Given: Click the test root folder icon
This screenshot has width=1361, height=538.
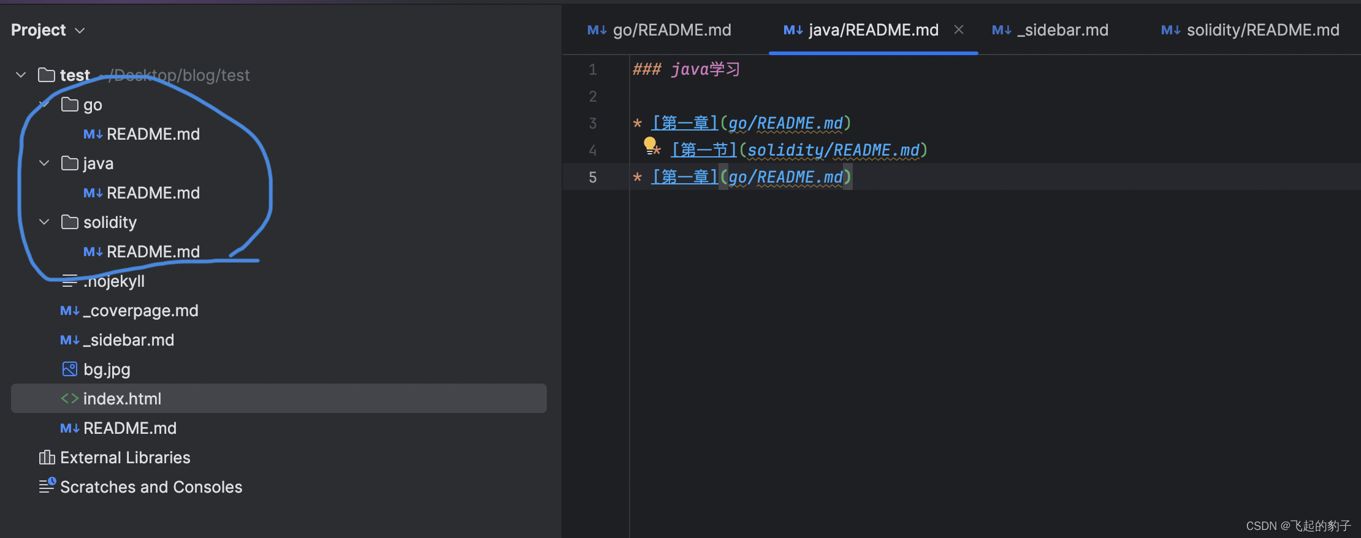Looking at the screenshot, I should click(x=47, y=75).
